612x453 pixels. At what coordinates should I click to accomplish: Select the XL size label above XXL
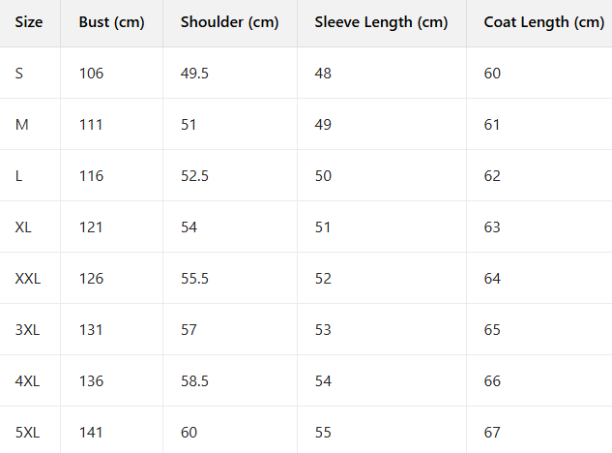23,227
